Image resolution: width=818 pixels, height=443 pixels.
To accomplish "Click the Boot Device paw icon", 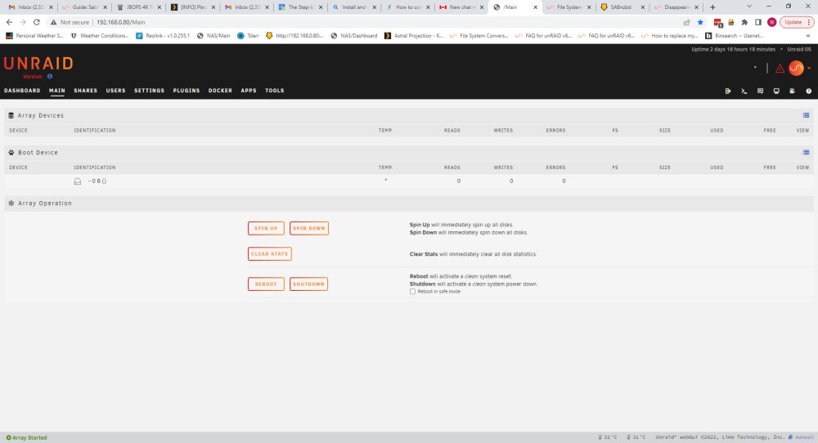I will (x=11, y=152).
